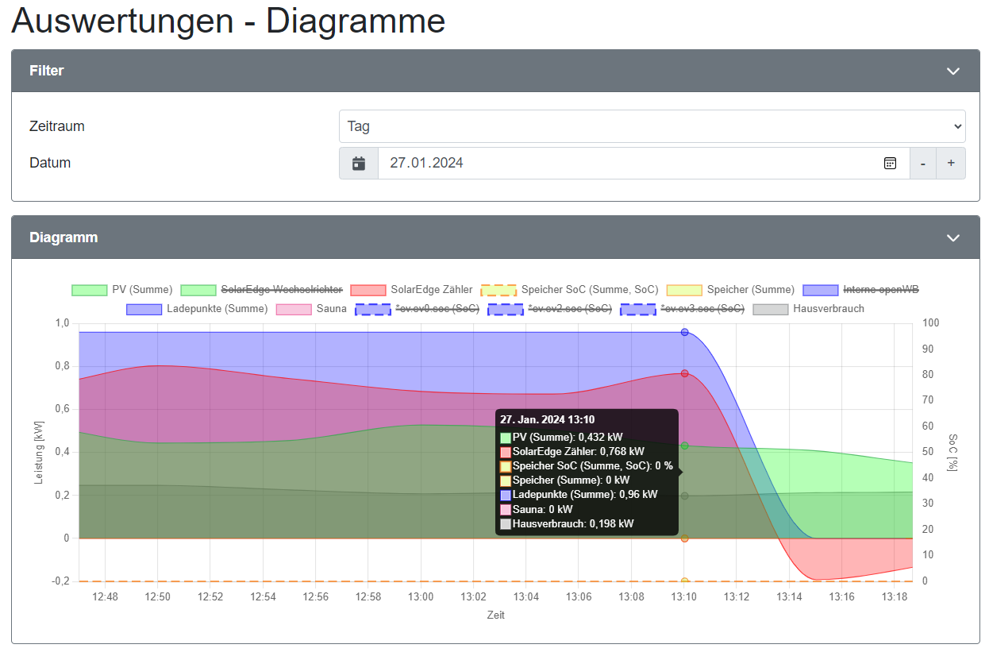Viewport: 989px width, 656px height.
Task: Toggle Speicher SoC (Summe, SoC) legend entry
Action: pyautogui.click(x=570, y=290)
